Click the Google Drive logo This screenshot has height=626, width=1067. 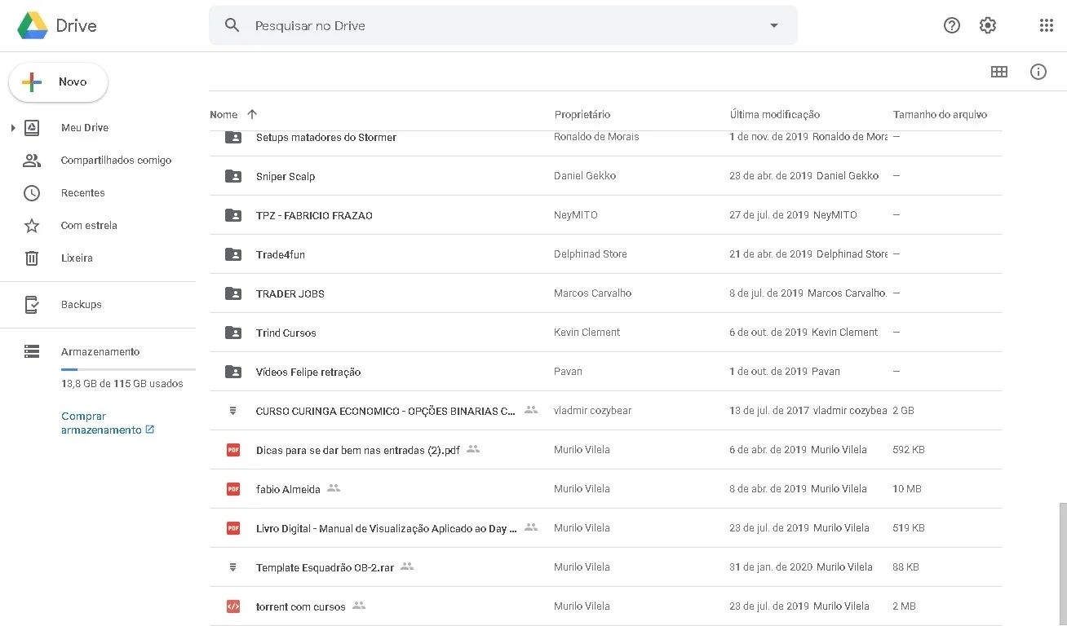[x=33, y=26]
